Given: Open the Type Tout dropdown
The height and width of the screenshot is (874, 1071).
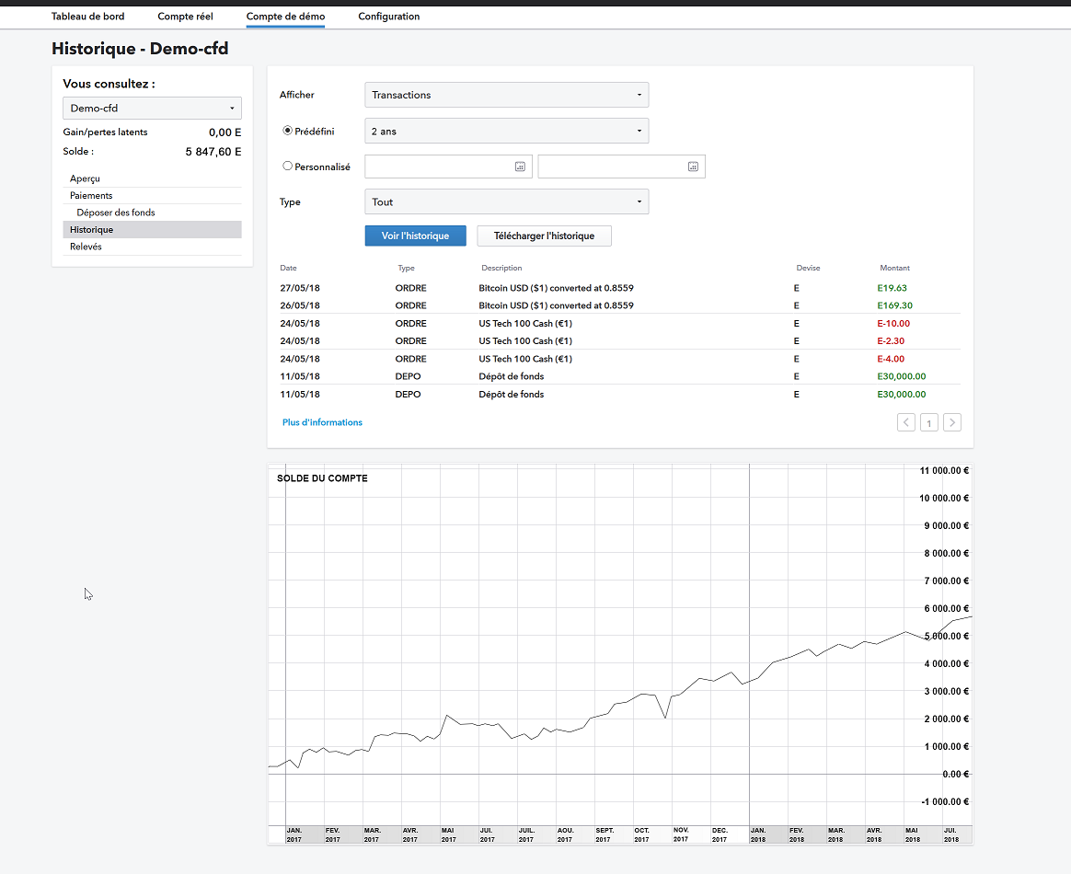Looking at the screenshot, I should click(506, 201).
